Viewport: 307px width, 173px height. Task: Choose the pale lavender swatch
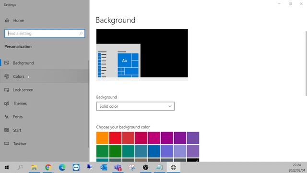point(180,151)
